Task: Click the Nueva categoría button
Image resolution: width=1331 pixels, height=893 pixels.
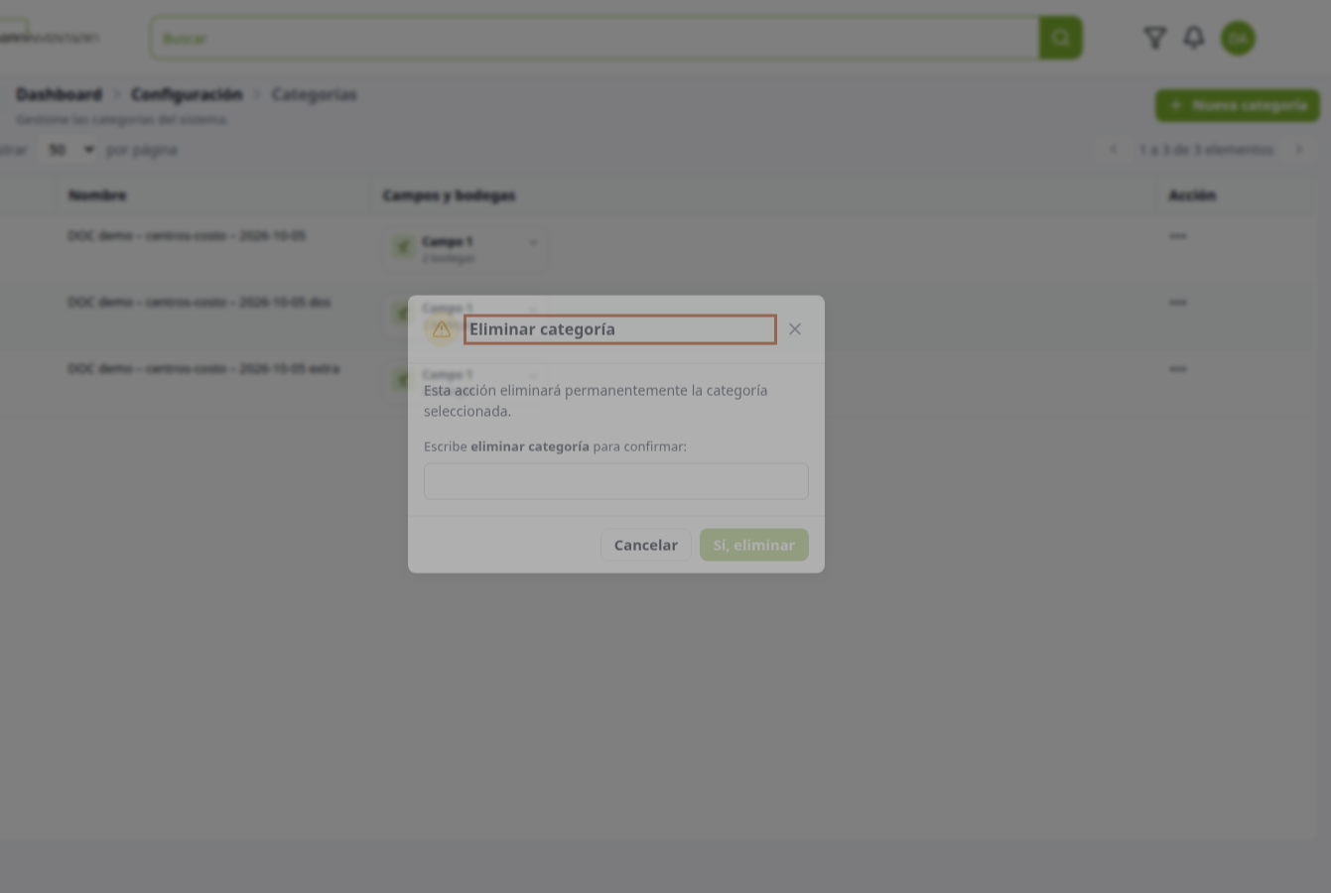Action: point(1237,105)
